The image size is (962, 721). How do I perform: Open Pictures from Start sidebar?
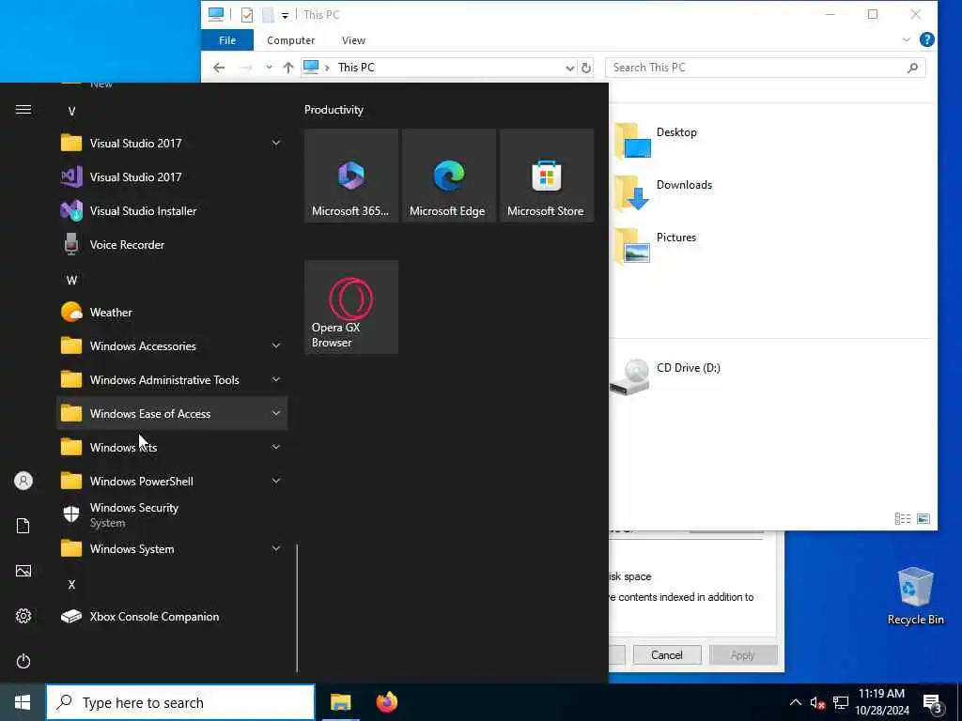(23, 571)
